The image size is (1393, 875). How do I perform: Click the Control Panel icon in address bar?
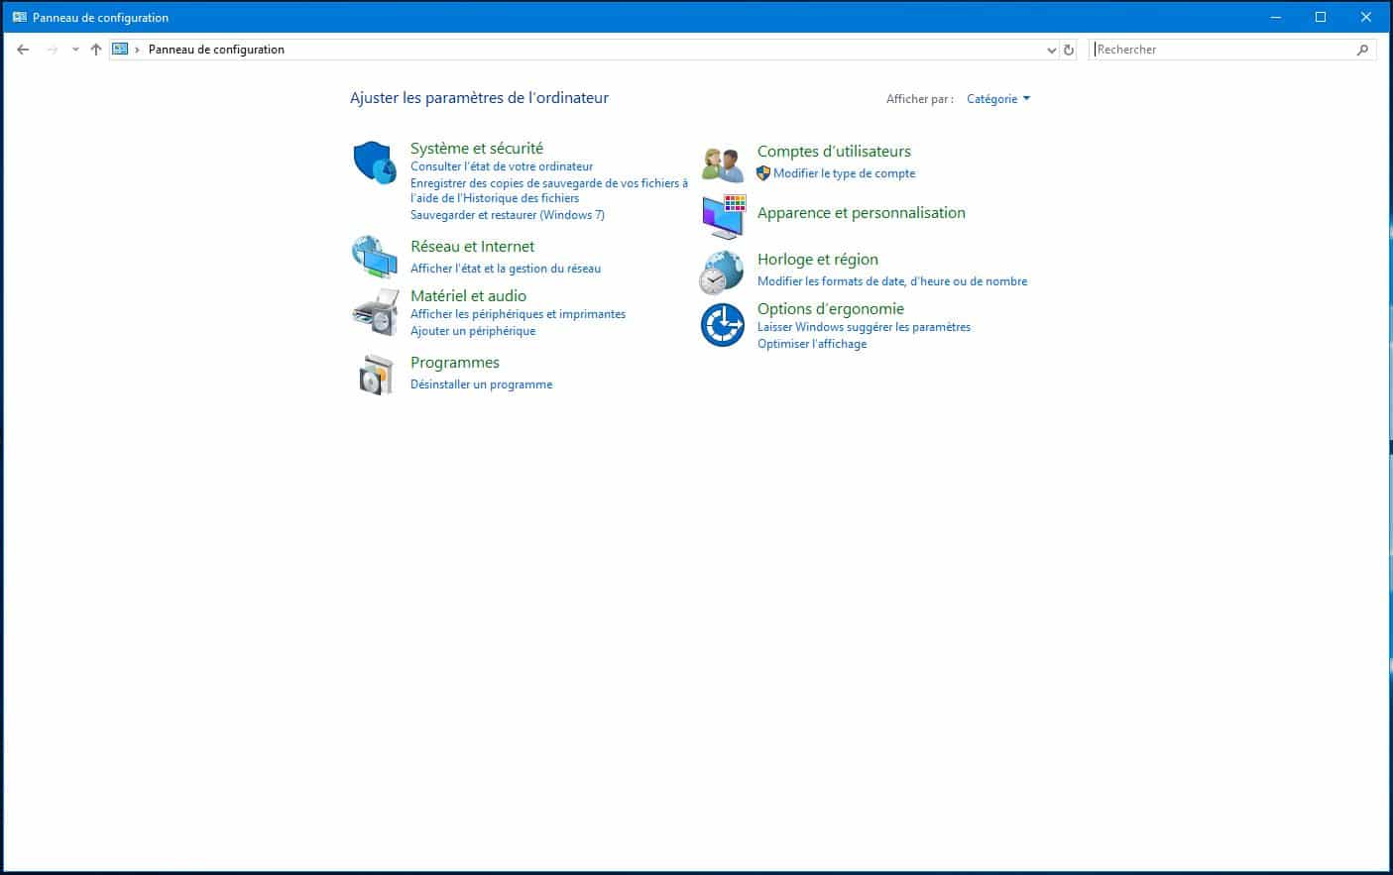[x=120, y=49]
